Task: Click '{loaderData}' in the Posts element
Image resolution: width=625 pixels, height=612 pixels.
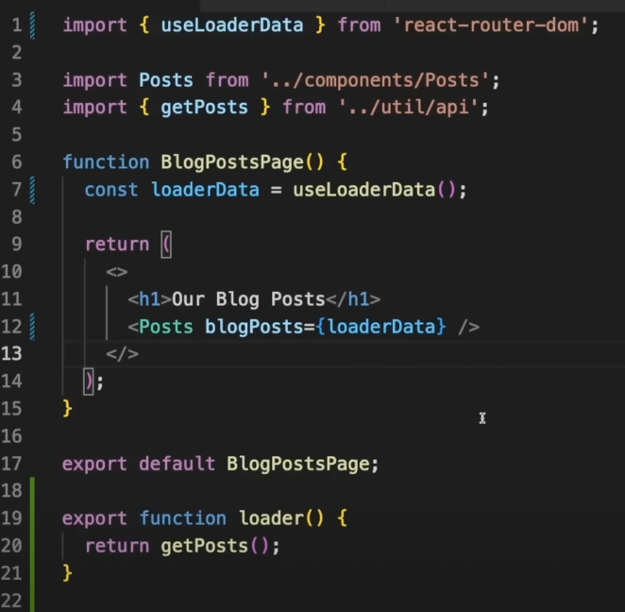Action: tap(380, 327)
